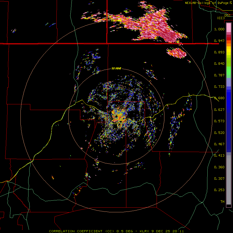Select the 1.000 legend value
The width and height of the screenshot is (233, 233).
coord(219,29)
